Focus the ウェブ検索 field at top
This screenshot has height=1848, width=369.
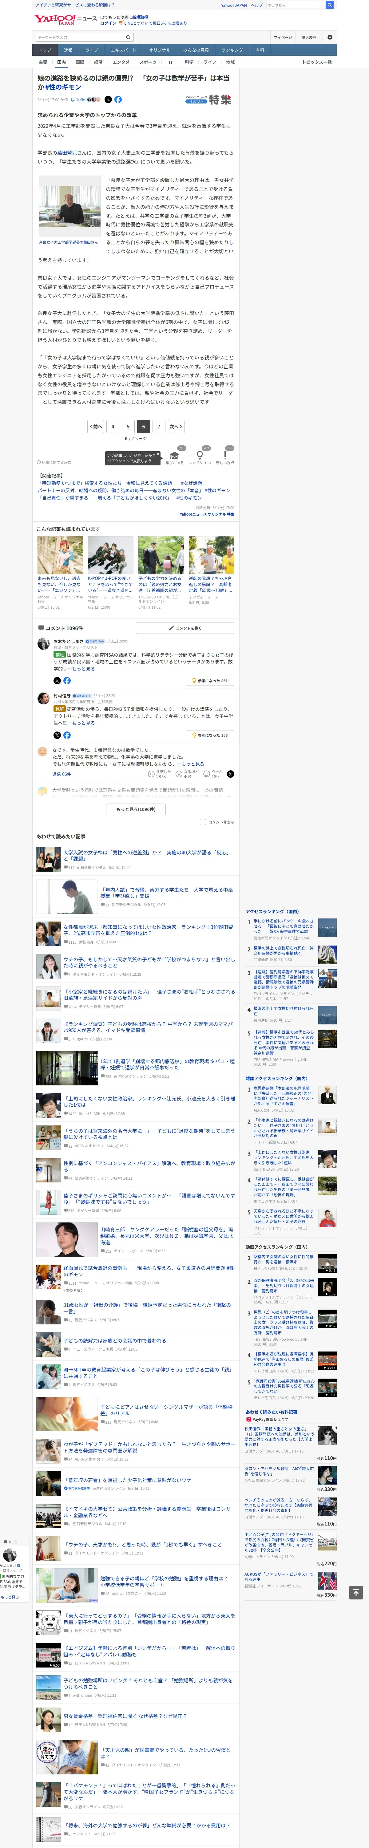coord(295,5)
